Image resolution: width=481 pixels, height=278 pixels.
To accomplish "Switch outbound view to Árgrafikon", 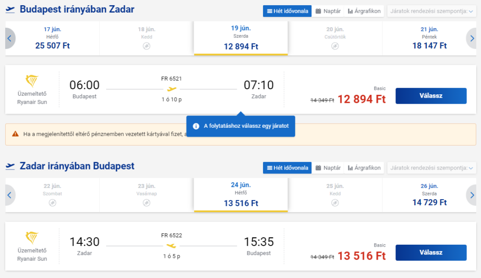I will pyautogui.click(x=364, y=11).
